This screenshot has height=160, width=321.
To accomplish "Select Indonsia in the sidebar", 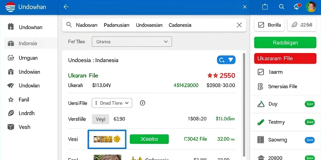I will 31,43.
